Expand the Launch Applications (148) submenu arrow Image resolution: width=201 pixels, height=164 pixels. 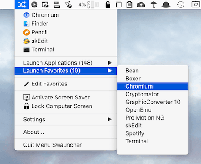point(110,63)
